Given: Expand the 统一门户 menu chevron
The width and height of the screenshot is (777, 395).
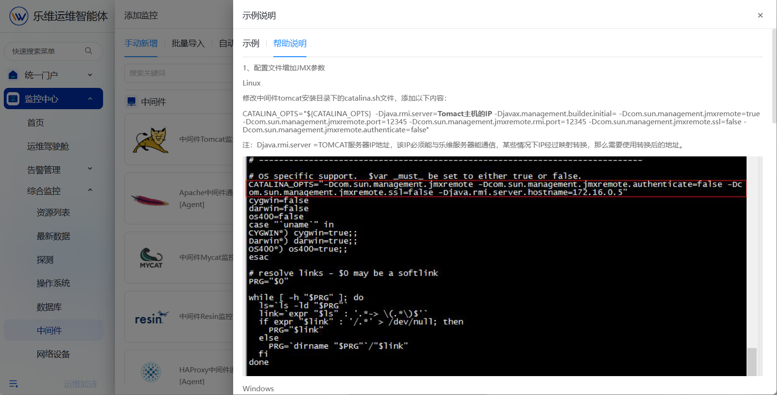Looking at the screenshot, I should [90, 75].
